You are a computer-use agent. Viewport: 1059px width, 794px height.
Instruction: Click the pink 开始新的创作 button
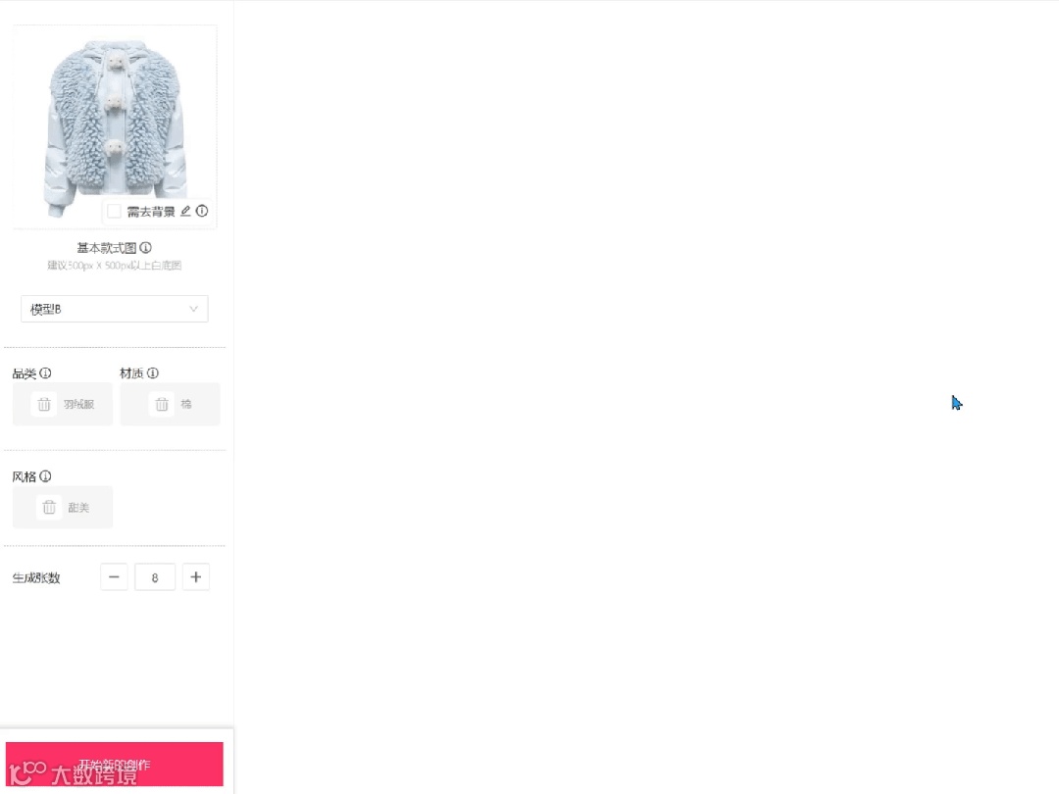pyautogui.click(x=114, y=764)
